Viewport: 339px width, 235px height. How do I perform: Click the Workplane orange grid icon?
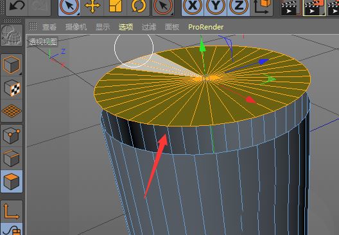point(12,111)
